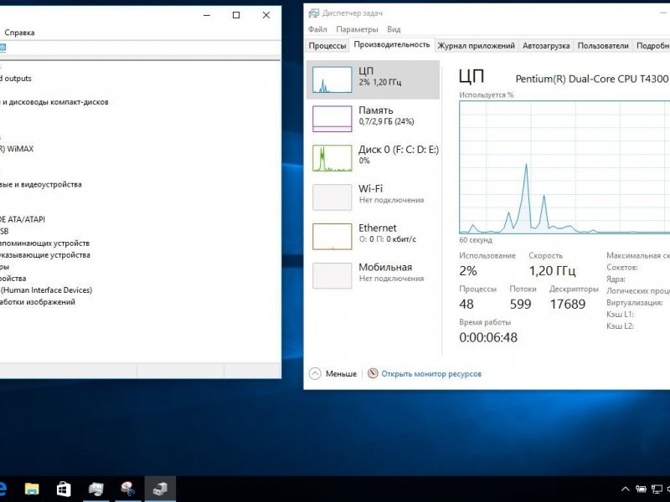Click the descriptors value 17689
670x502 pixels.
[568, 304]
